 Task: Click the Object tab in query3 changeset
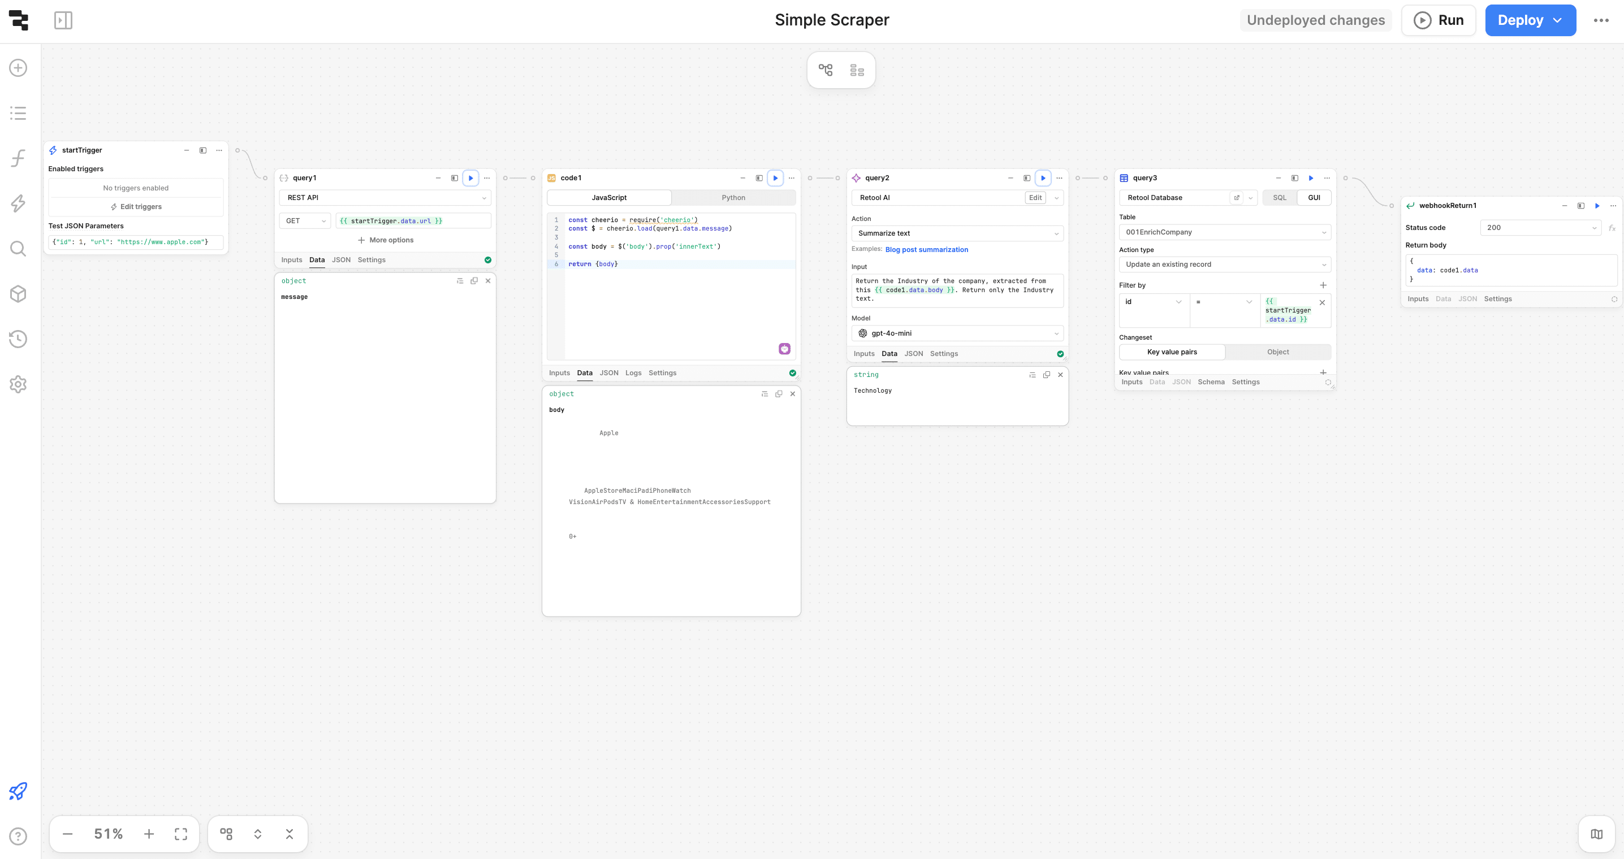[1277, 351]
